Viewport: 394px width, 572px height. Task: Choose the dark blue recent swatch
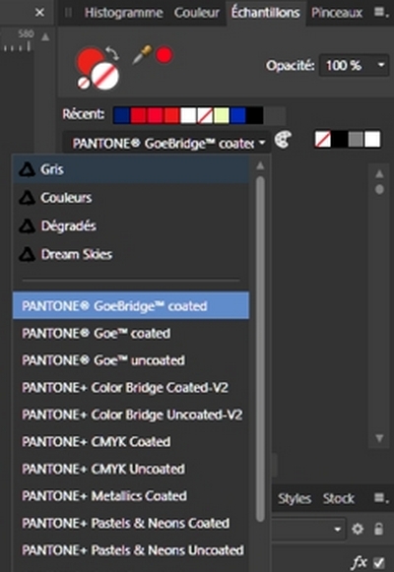pyautogui.click(x=121, y=115)
